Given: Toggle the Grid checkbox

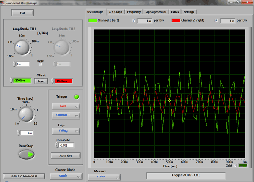Looking at the screenshot, I should click(x=235, y=166).
